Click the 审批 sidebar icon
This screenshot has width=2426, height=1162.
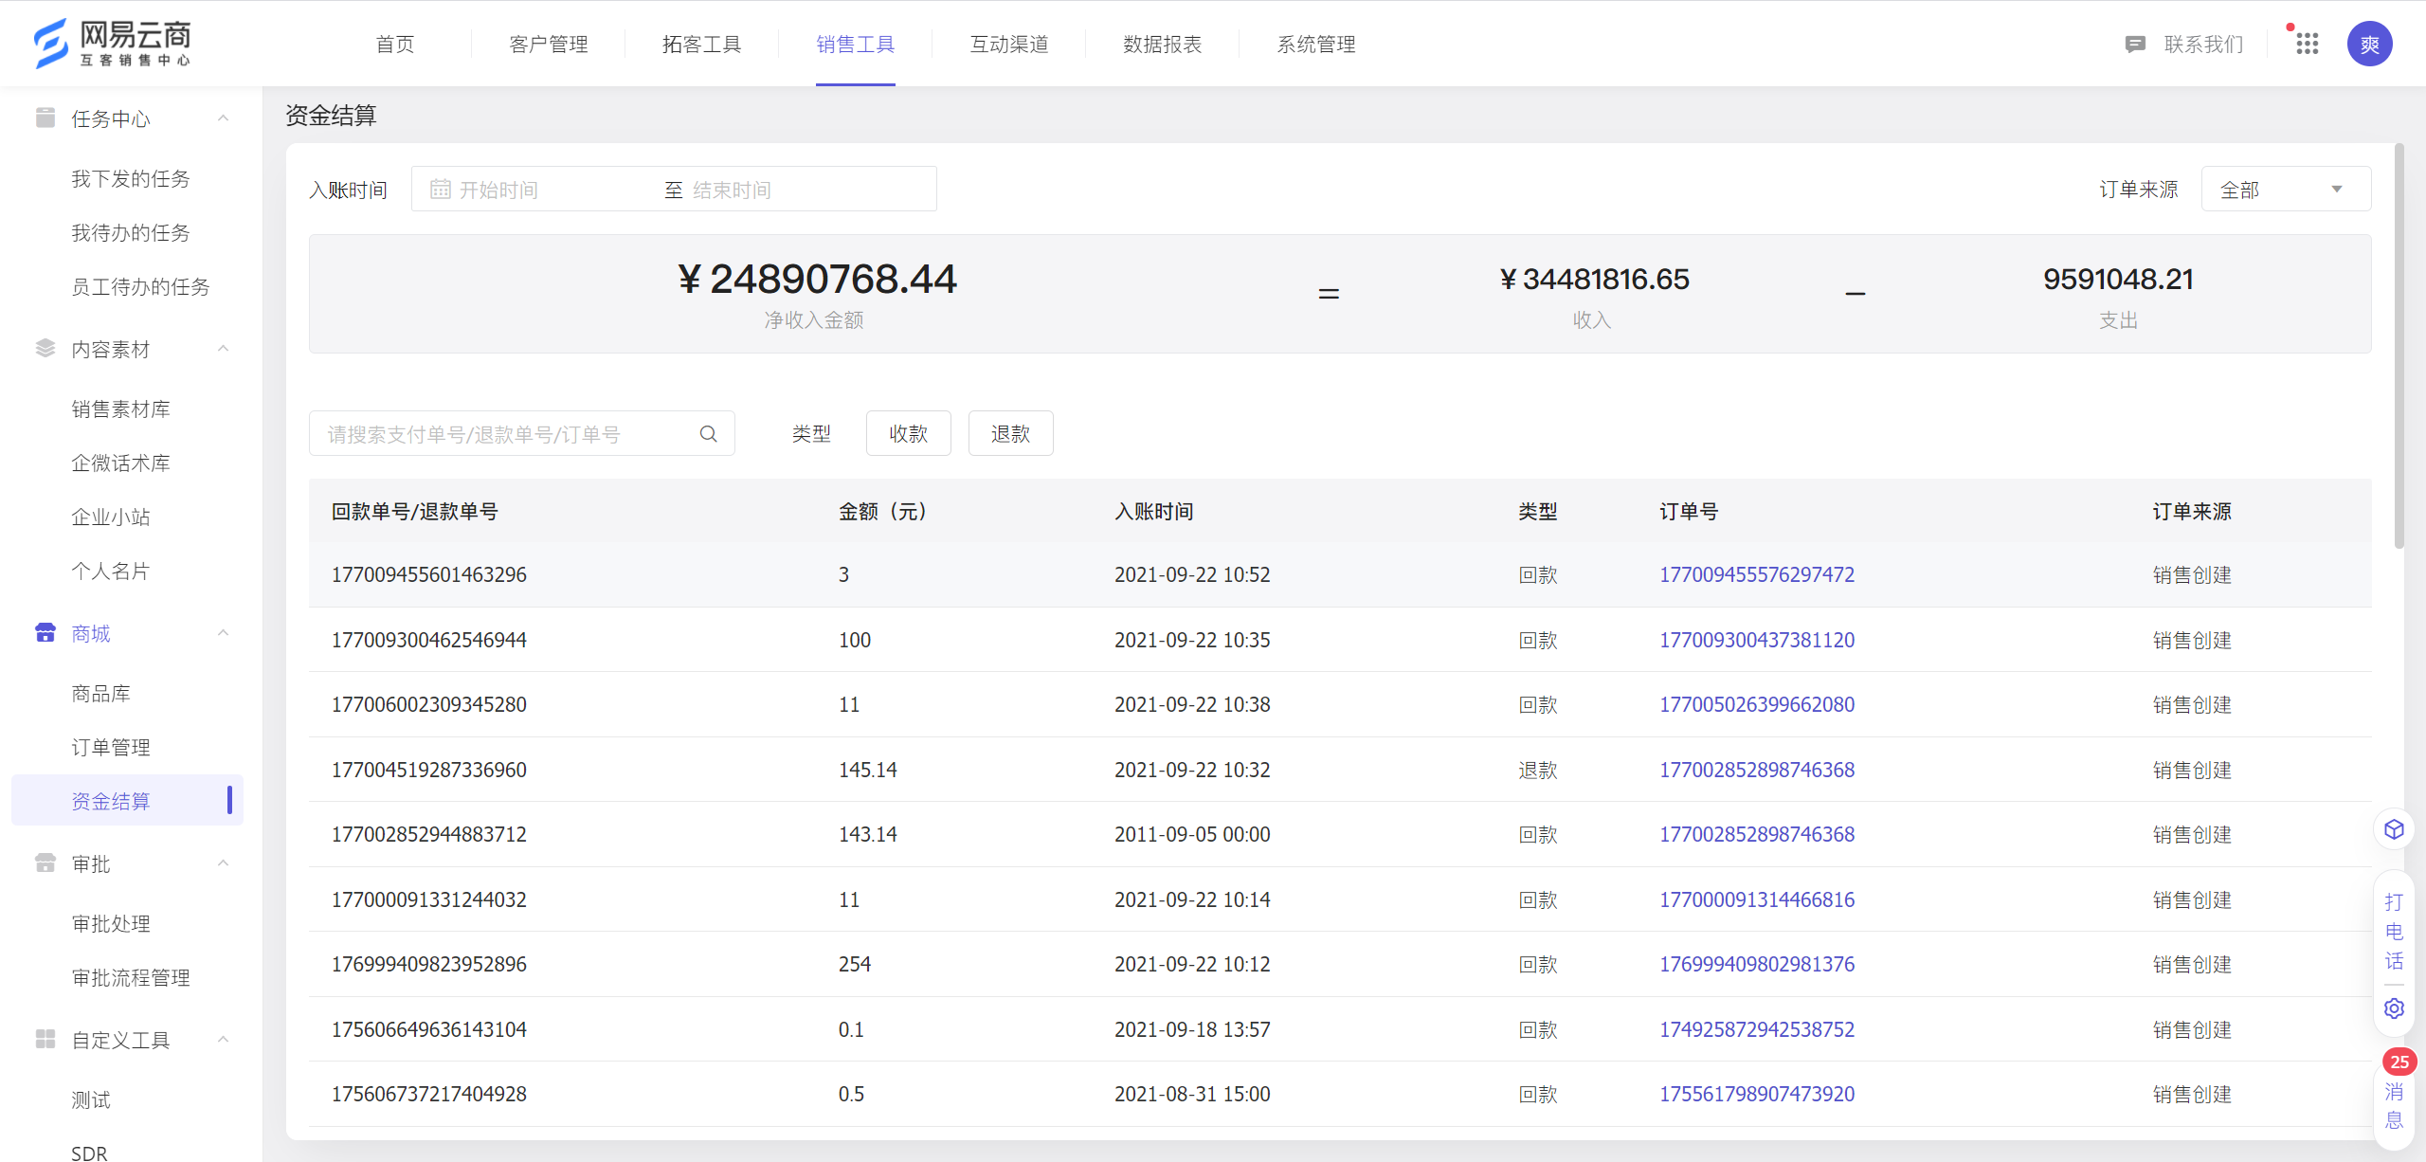[45, 862]
